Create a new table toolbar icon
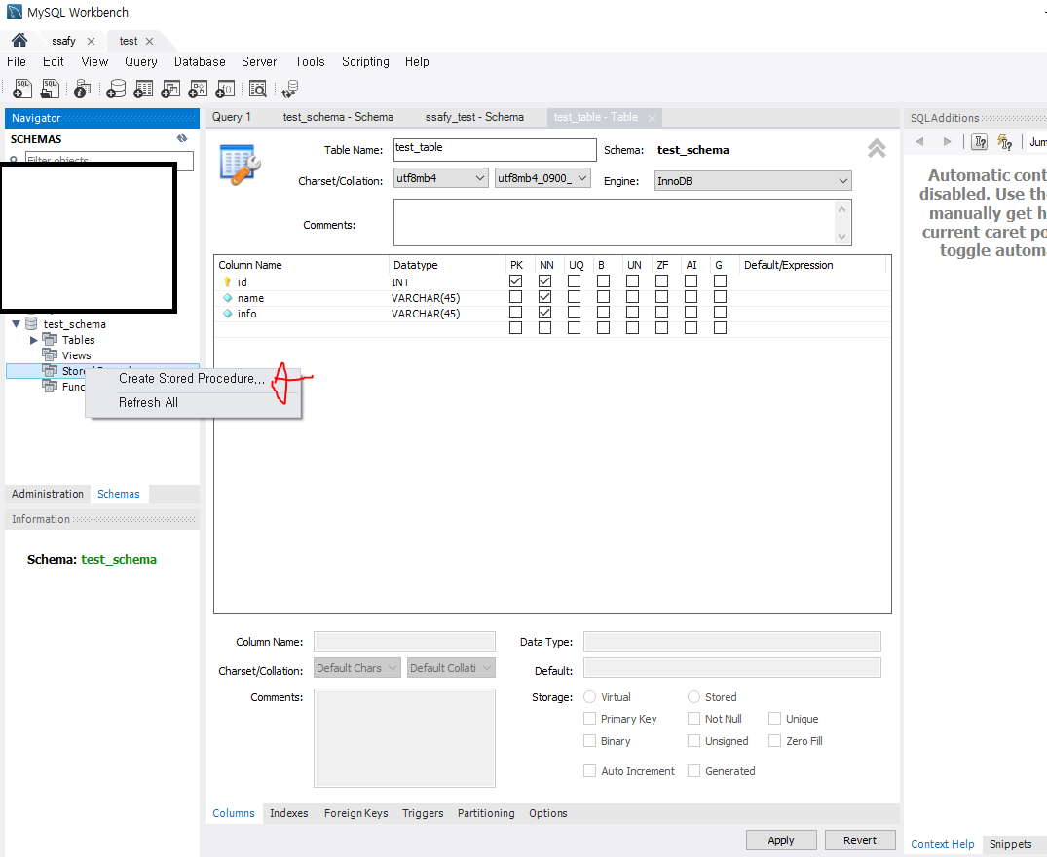The height and width of the screenshot is (857, 1047). pyautogui.click(x=143, y=88)
